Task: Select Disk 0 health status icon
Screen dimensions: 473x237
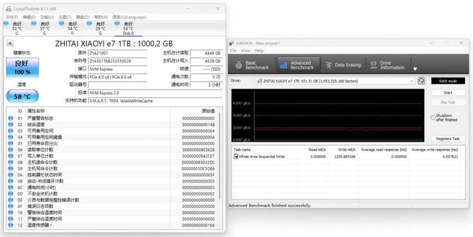Action: point(117,23)
